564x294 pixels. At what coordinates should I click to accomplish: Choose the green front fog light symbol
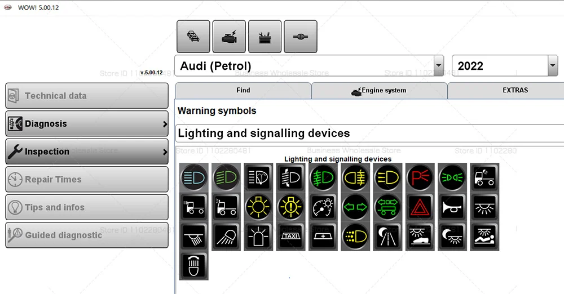pyautogui.click(x=323, y=177)
